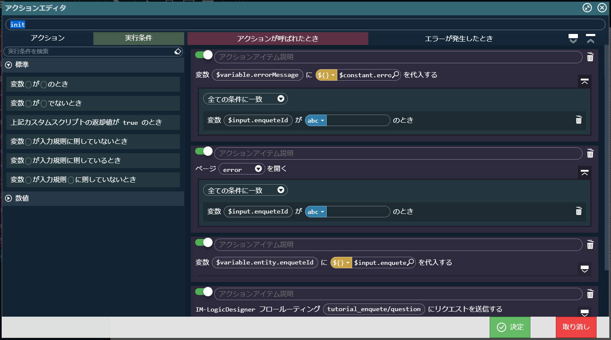This screenshot has width=611, height=340.
Task: Add the 変数〇が〇のとき condition
Action: [93, 84]
